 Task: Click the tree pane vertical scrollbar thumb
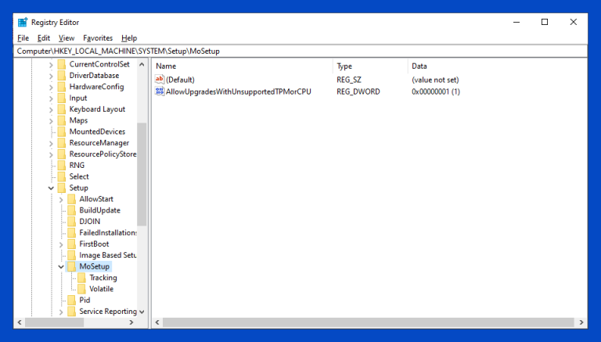tap(142, 174)
